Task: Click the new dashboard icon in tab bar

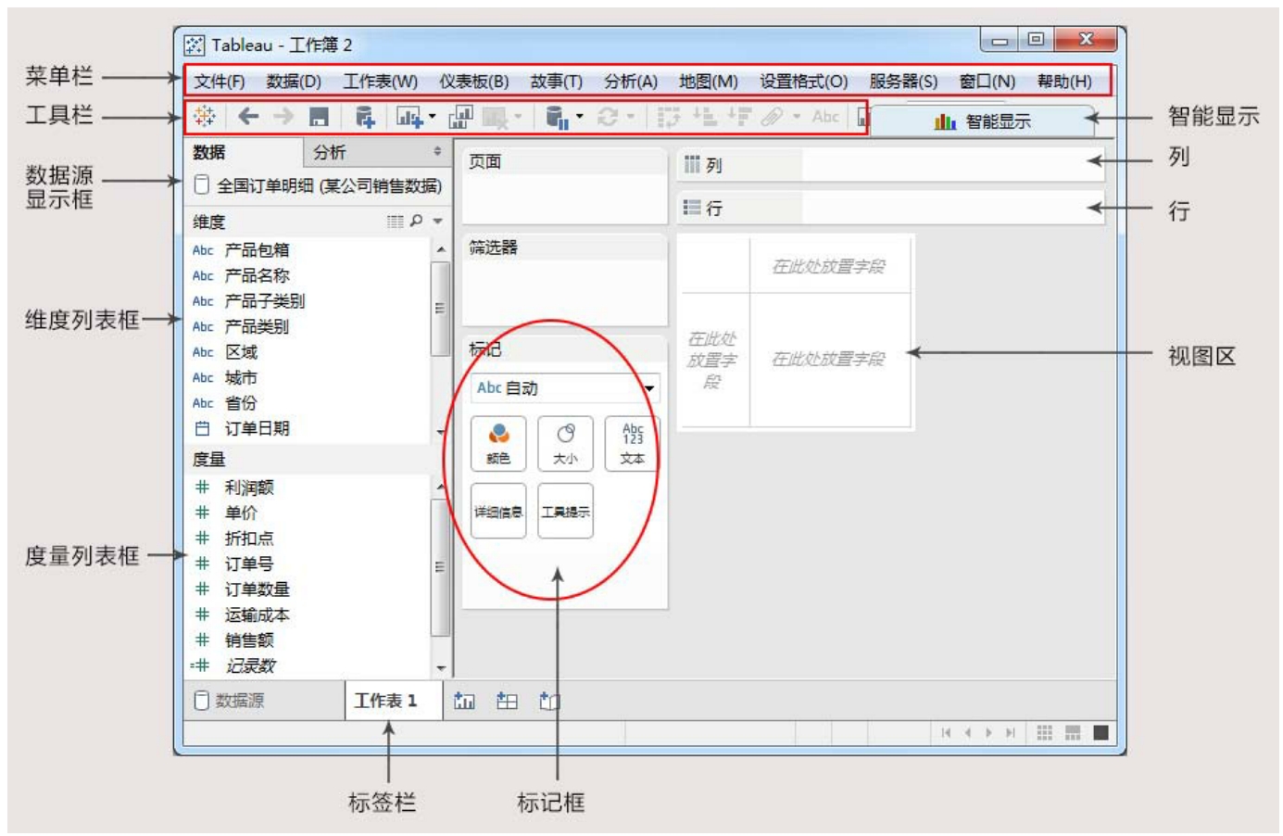Action: [507, 701]
